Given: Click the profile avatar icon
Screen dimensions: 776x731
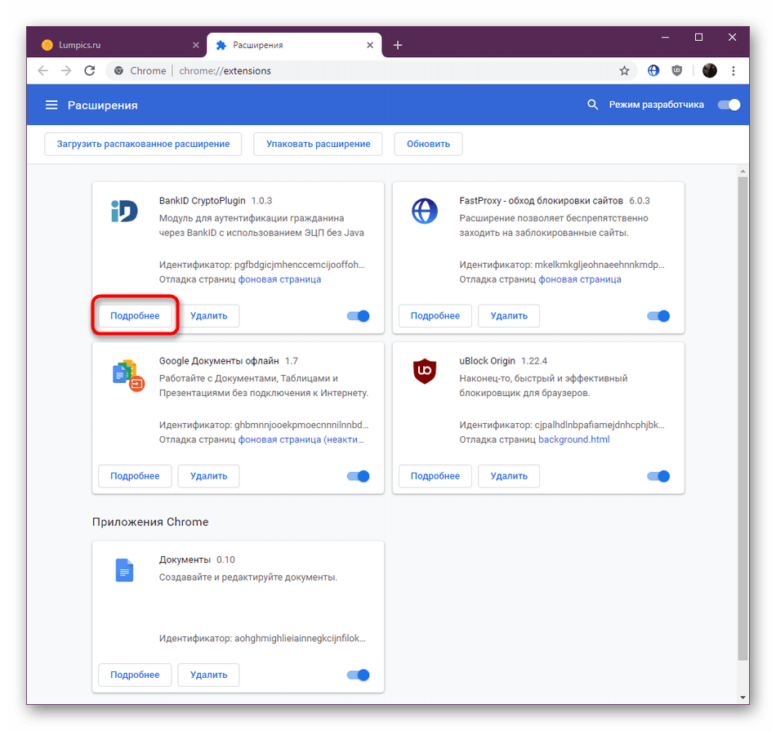Looking at the screenshot, I should click(709, 71).
